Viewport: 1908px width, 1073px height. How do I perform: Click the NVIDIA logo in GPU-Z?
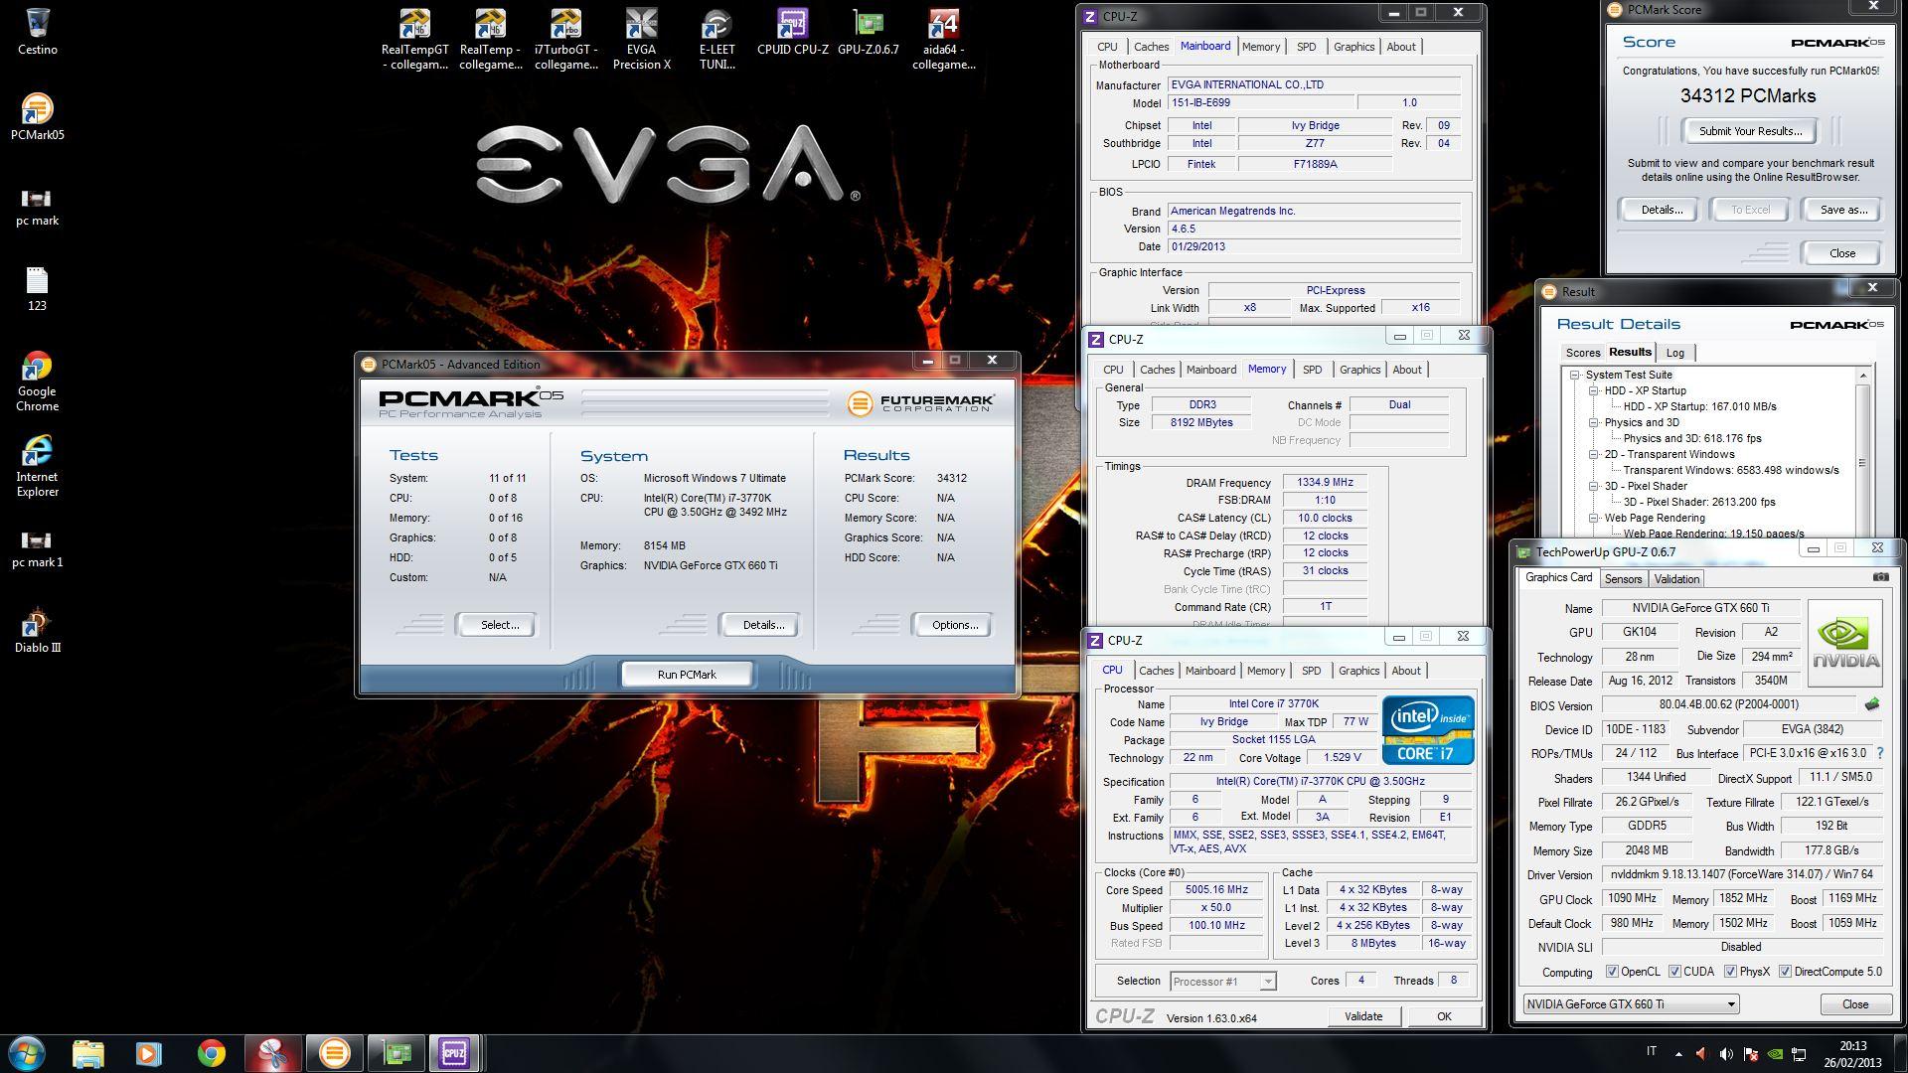tap(1845, 644)
